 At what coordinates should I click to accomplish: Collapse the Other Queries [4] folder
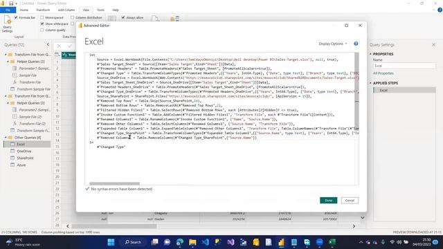click(6, 138)
